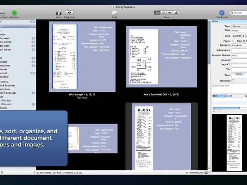Switch to chart reports view

[x=176, y=13]
